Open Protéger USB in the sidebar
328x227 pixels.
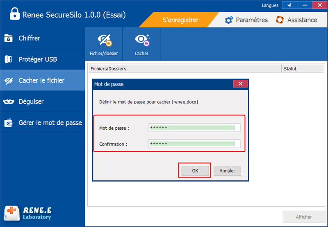coord(37,59)
